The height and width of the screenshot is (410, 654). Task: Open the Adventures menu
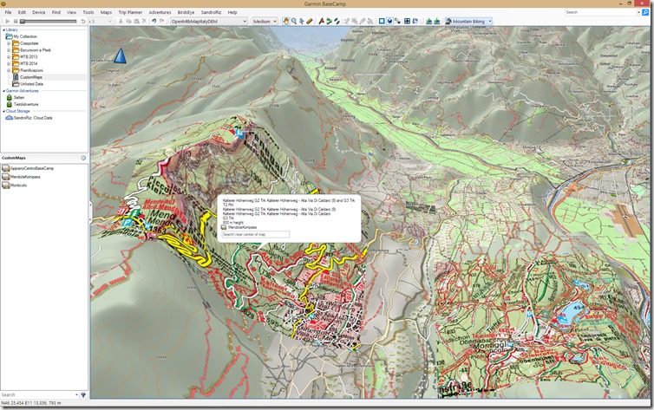point(160,12)
